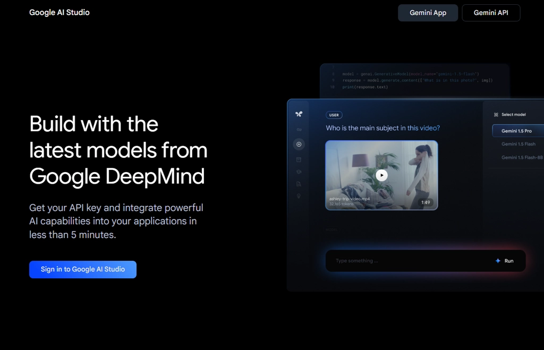Click the model.generate_content code line

(418, 81)
